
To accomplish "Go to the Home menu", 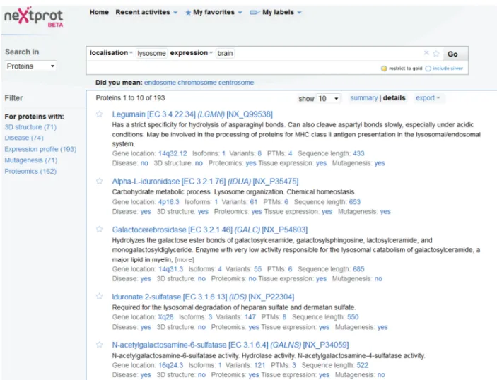I will coord(99,12).
